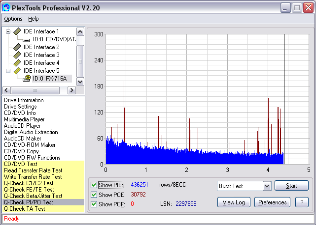
Task: Select Q-Check PI/PO Test
Action: tap(43, 202)
